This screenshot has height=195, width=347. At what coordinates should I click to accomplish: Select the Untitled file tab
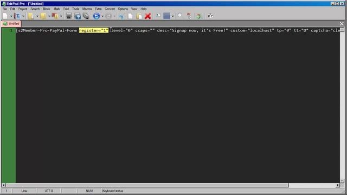[11, 23]
